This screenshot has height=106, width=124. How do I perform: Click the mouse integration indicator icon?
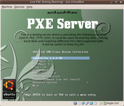click(x=101, y=103)
